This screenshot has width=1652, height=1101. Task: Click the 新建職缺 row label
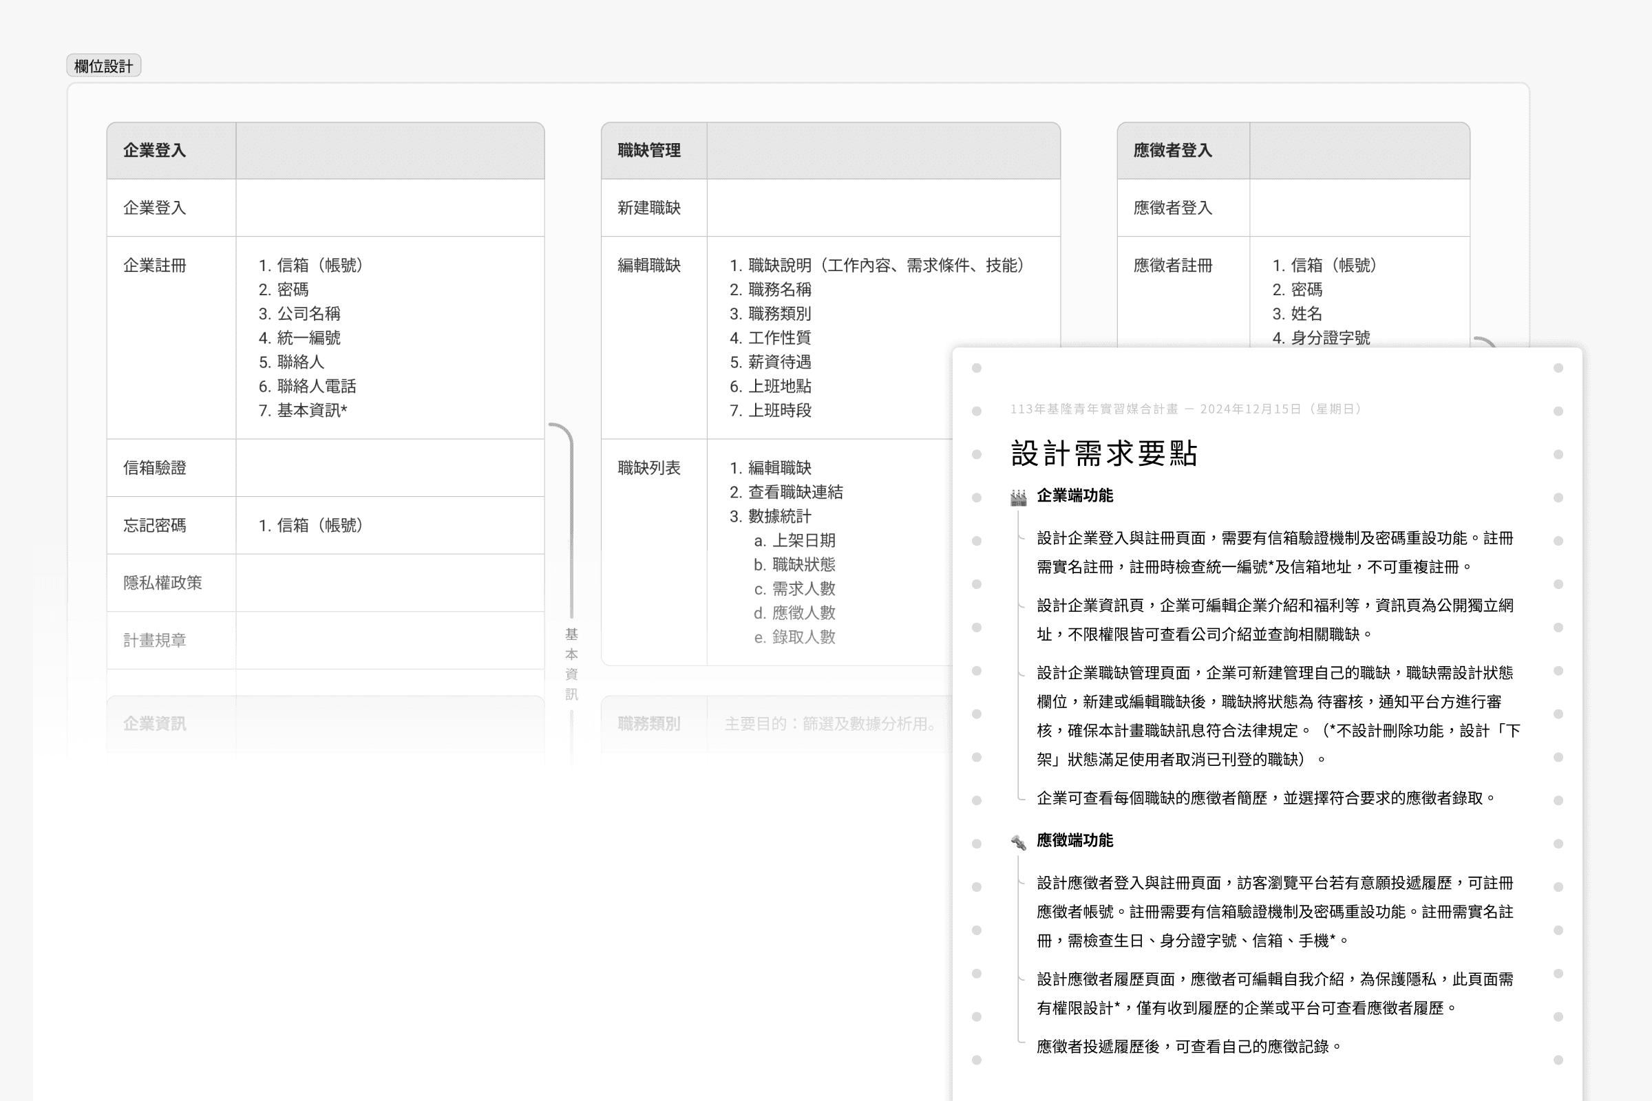(649, 208)
